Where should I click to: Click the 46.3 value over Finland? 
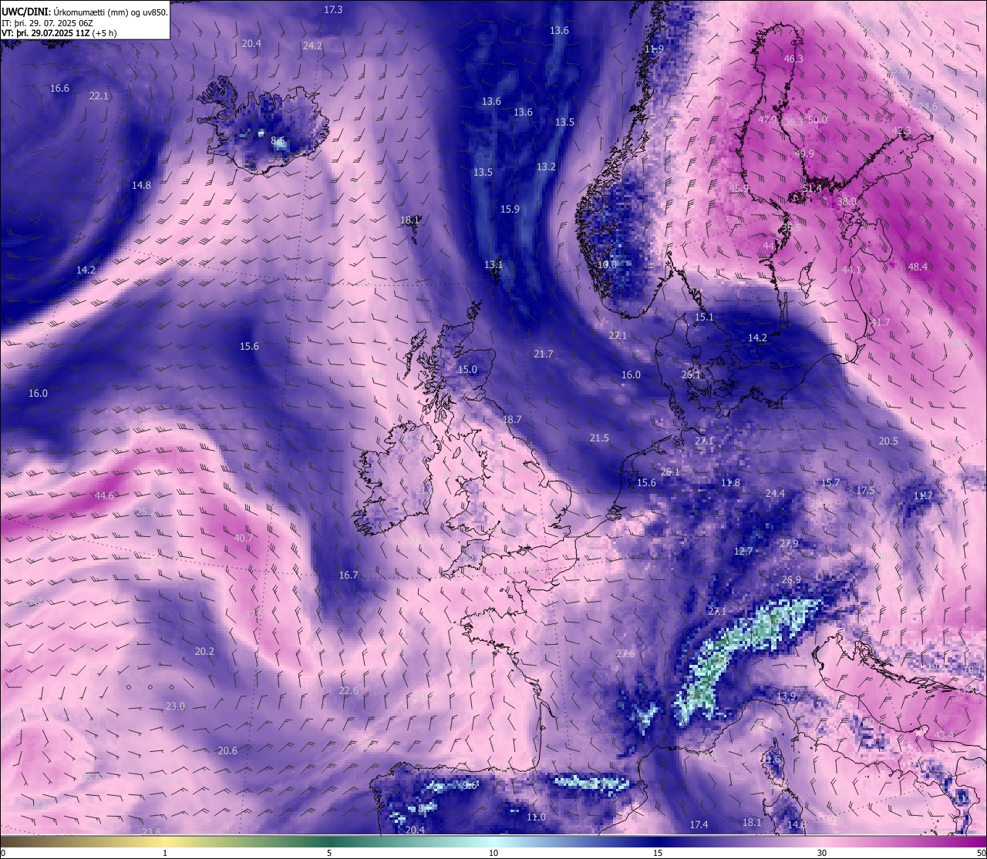(x=793, y=59)
